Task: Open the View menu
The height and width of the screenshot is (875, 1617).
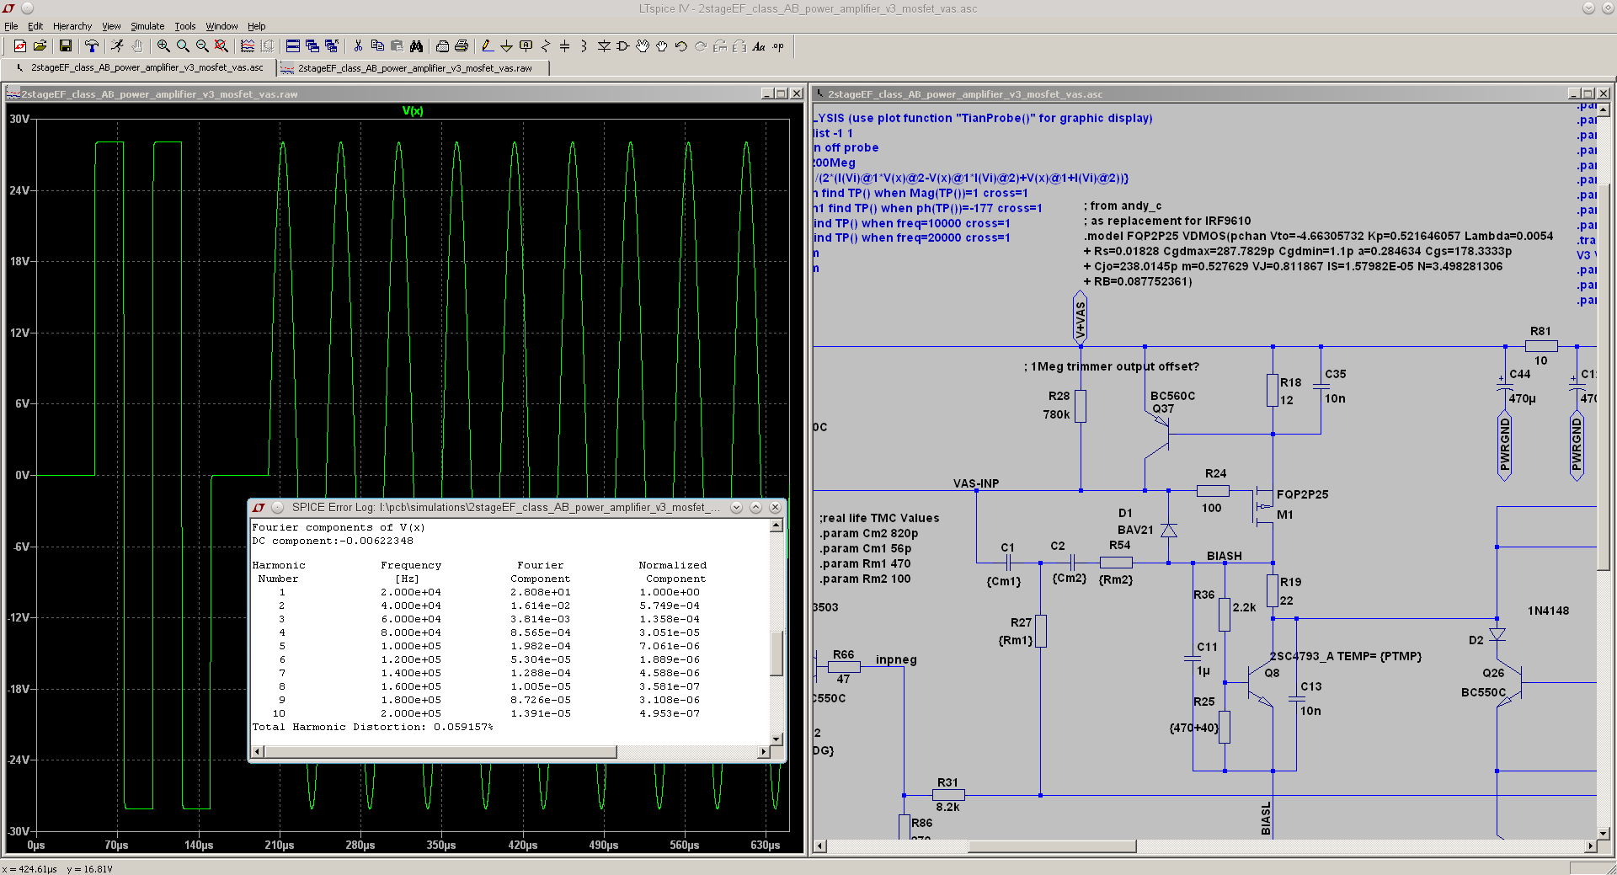Action: coord(111,26)
